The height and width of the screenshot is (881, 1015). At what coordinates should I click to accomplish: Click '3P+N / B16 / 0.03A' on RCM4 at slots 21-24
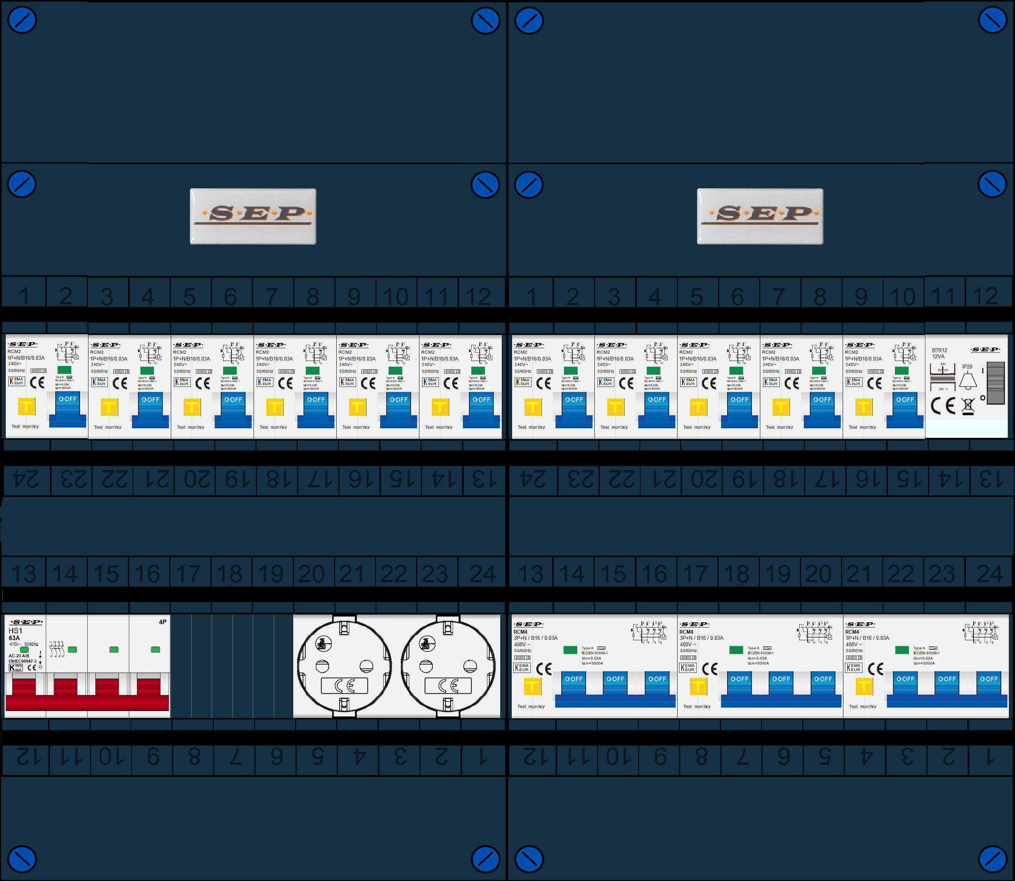coord(867,638)
